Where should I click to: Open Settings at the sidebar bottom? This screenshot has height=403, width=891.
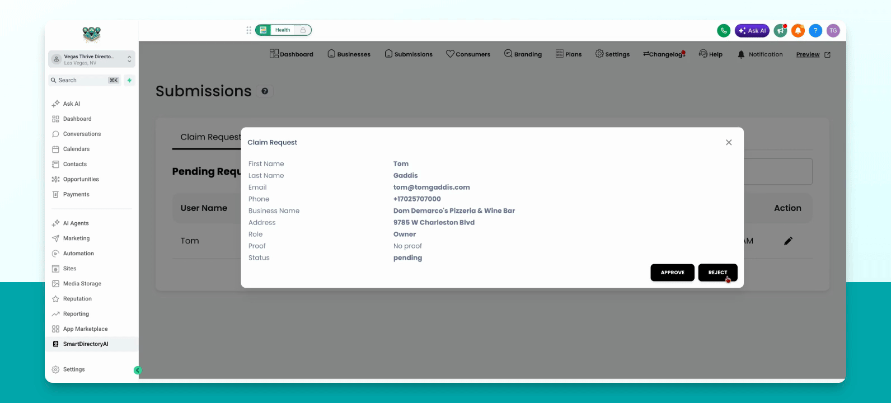73,369
